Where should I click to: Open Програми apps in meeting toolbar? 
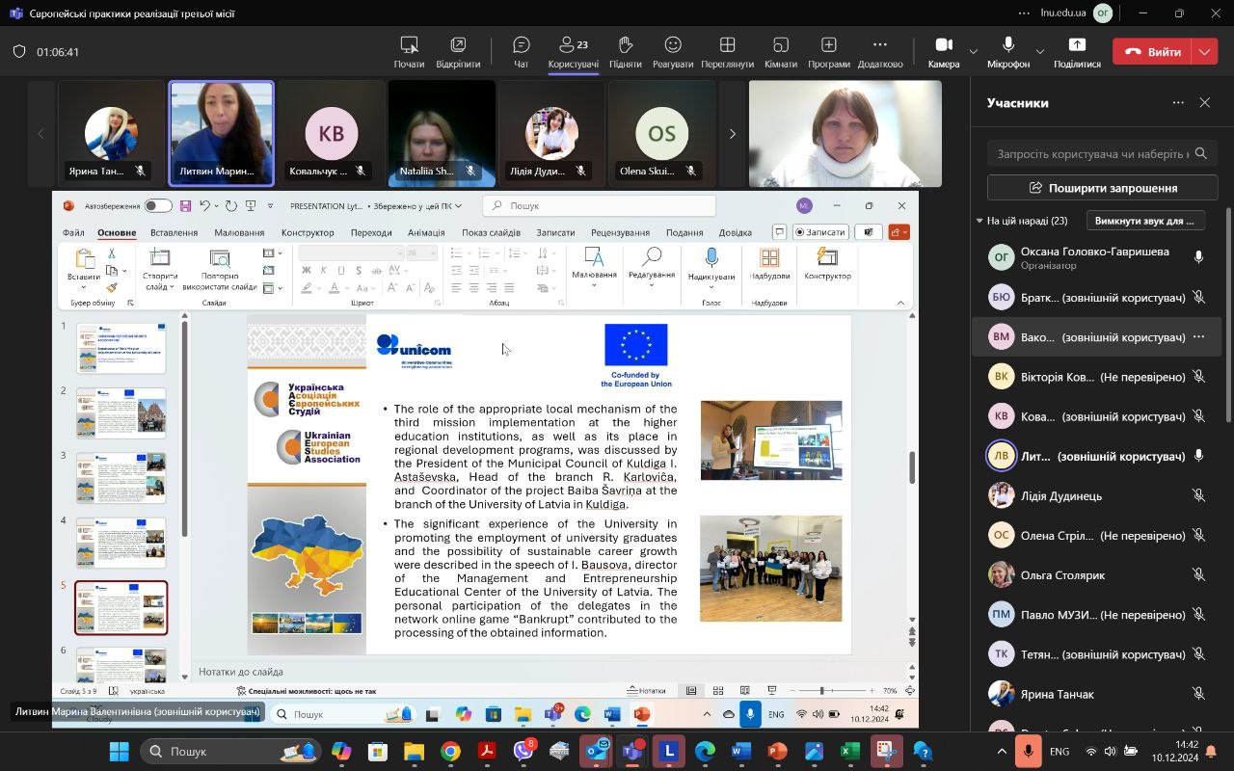[829, 52]
